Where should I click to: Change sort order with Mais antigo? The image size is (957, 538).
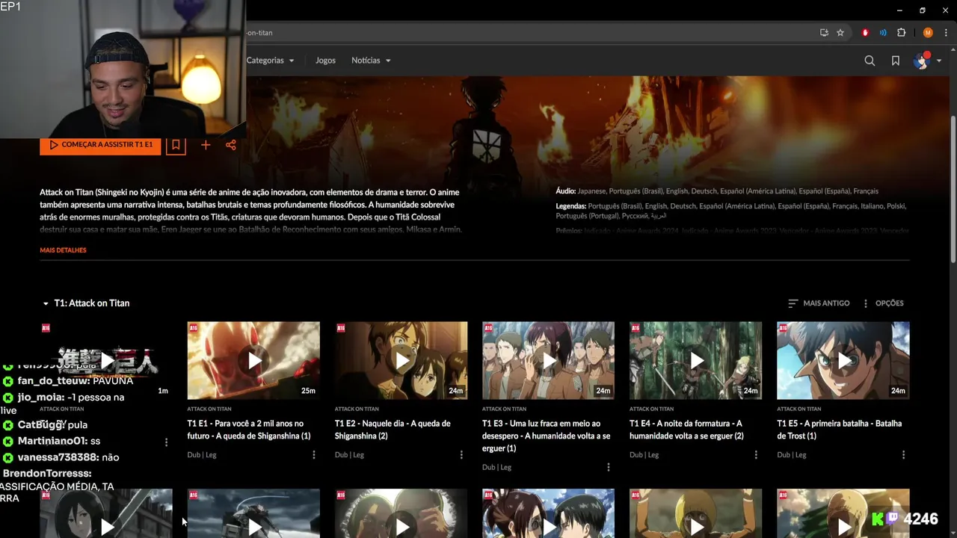(819, 303)
